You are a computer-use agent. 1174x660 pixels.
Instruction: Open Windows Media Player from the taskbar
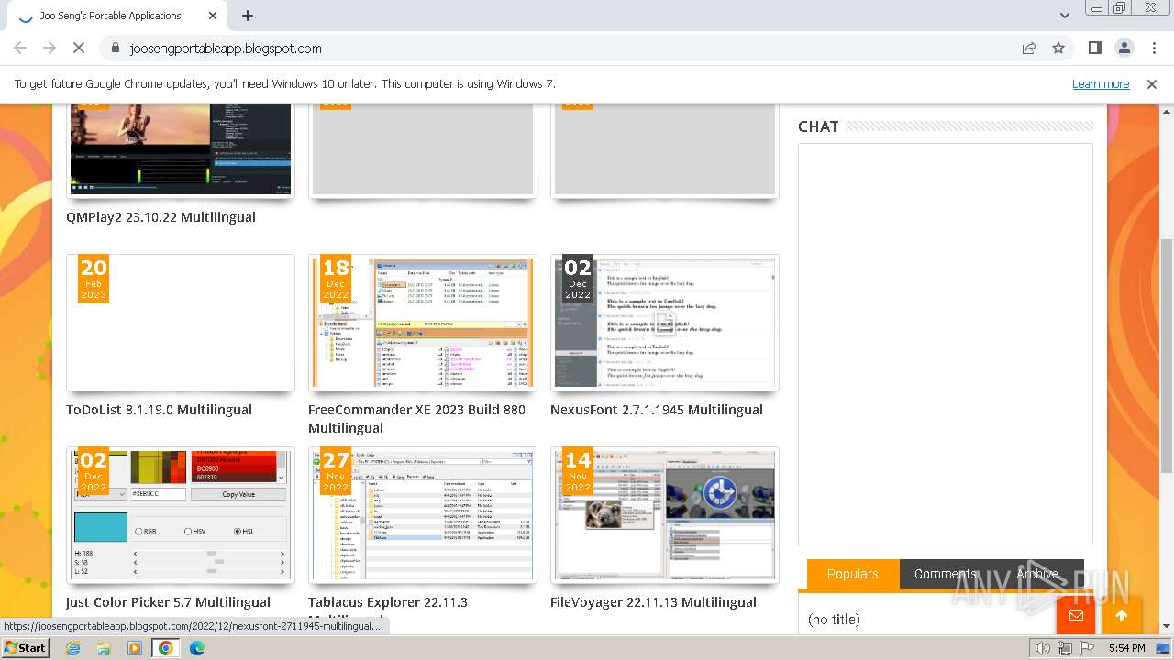coord(135,648)
